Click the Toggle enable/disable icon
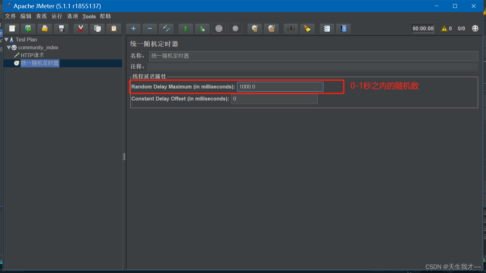 click(166, 29)
